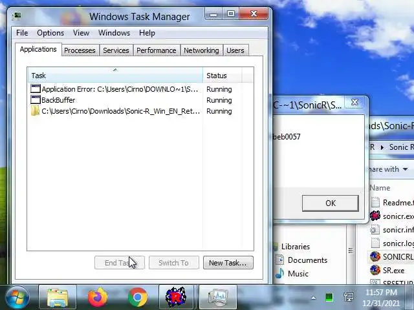Click the Task Manager taskbar icon
Image resolution: width=414 pixels, height=310 pixels.
[x=218, y=297]
